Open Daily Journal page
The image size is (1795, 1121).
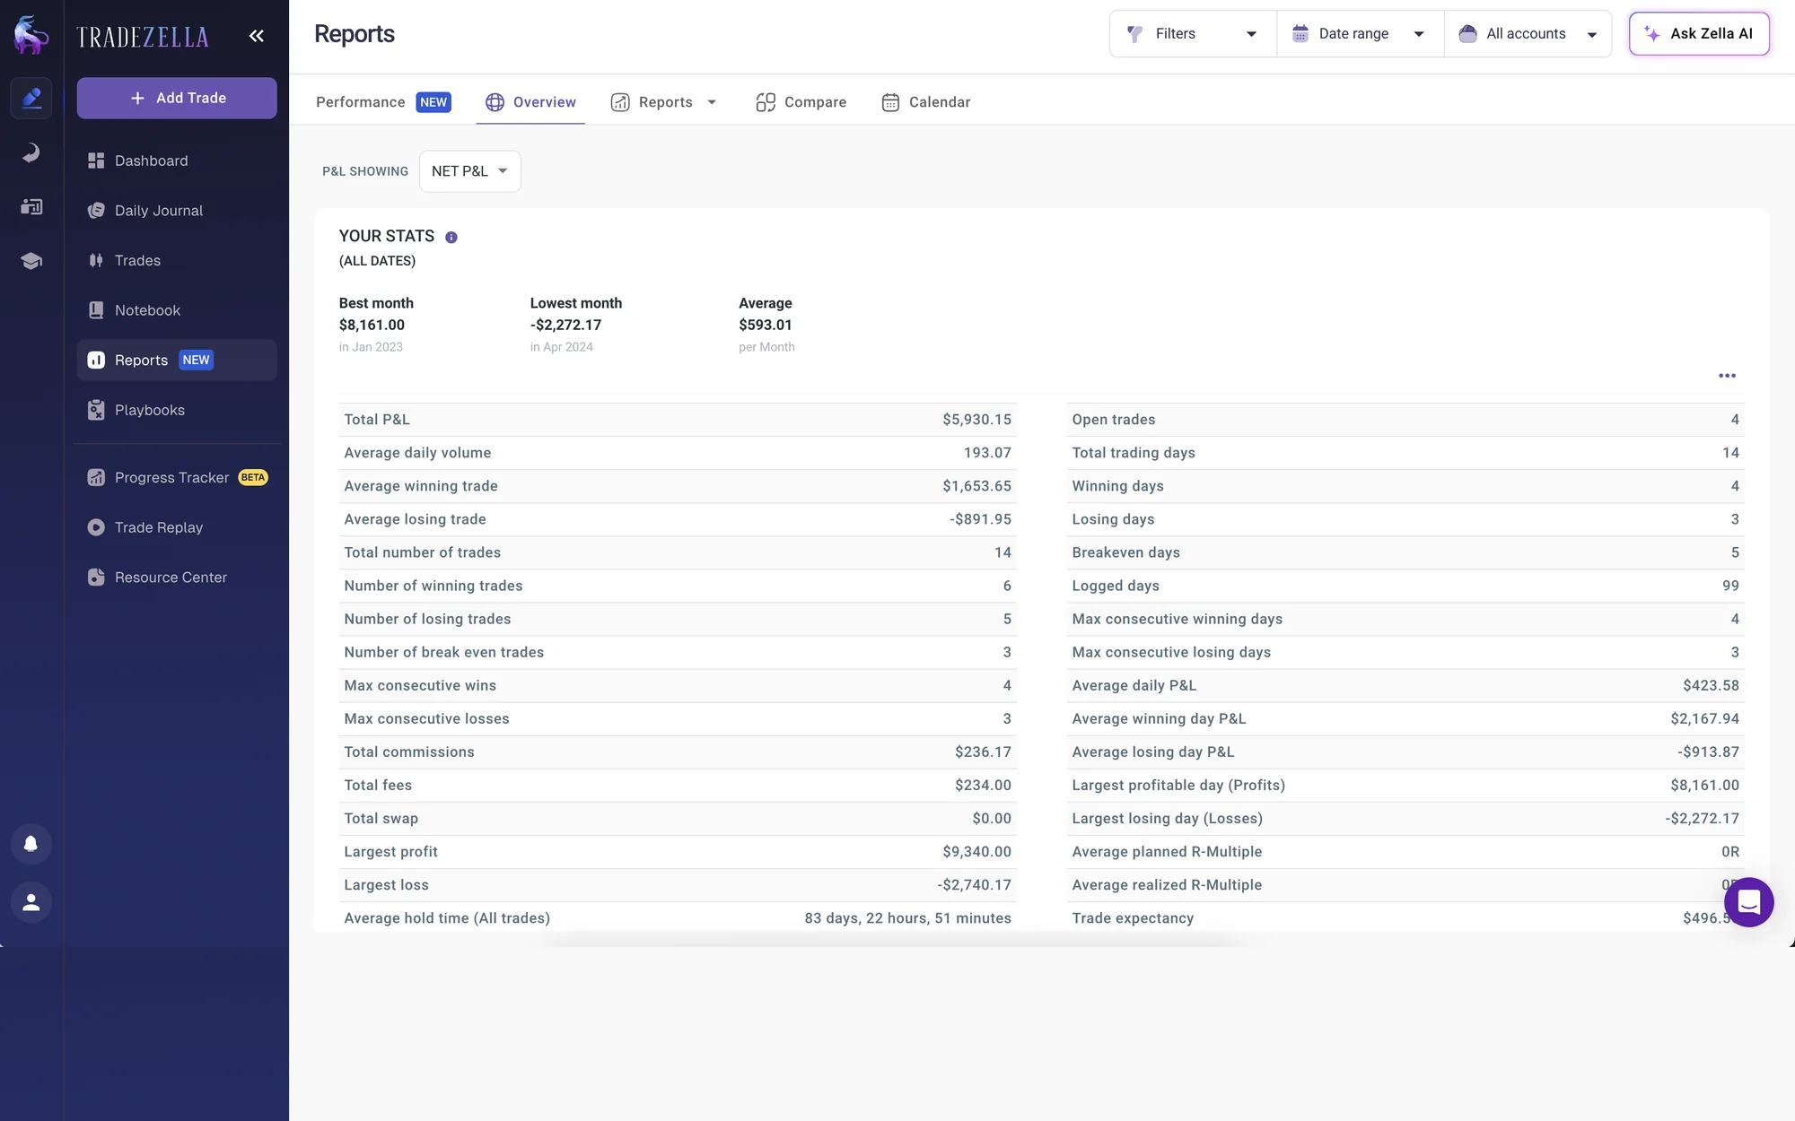(x=177, y=211)
